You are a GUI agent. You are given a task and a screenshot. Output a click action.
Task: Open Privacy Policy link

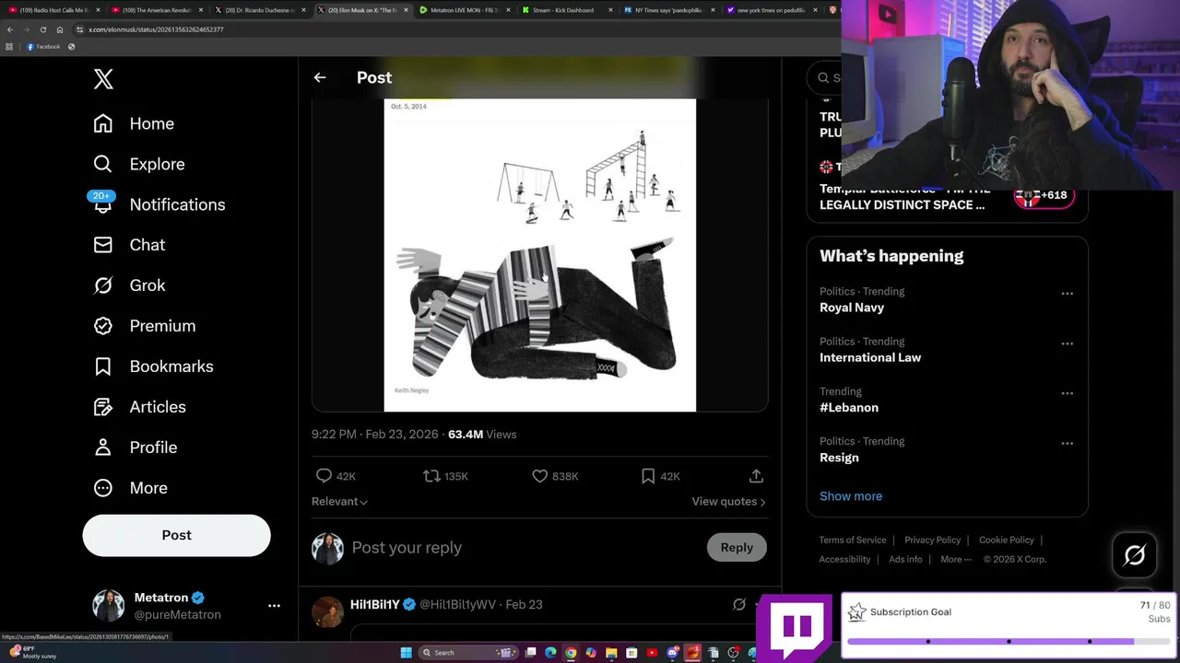(932, 541)
